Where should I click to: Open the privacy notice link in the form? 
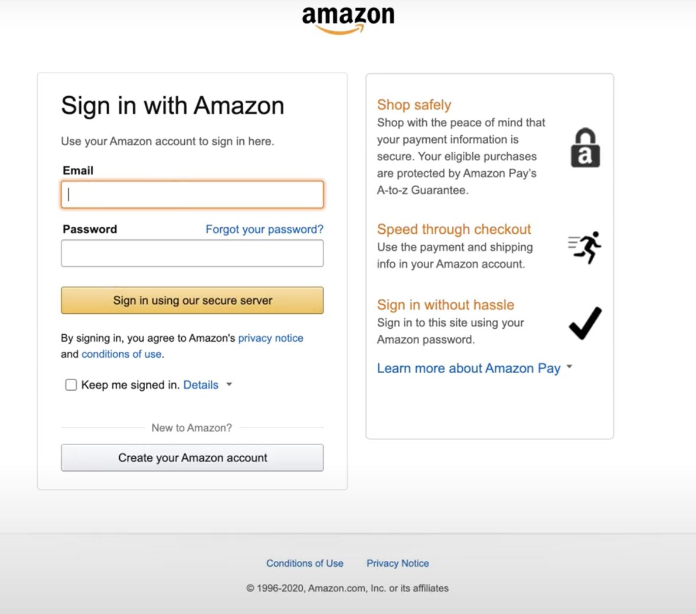coord(270,338)
